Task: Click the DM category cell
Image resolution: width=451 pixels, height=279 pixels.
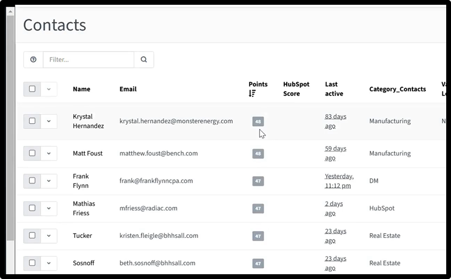Action: coord(373,181)
